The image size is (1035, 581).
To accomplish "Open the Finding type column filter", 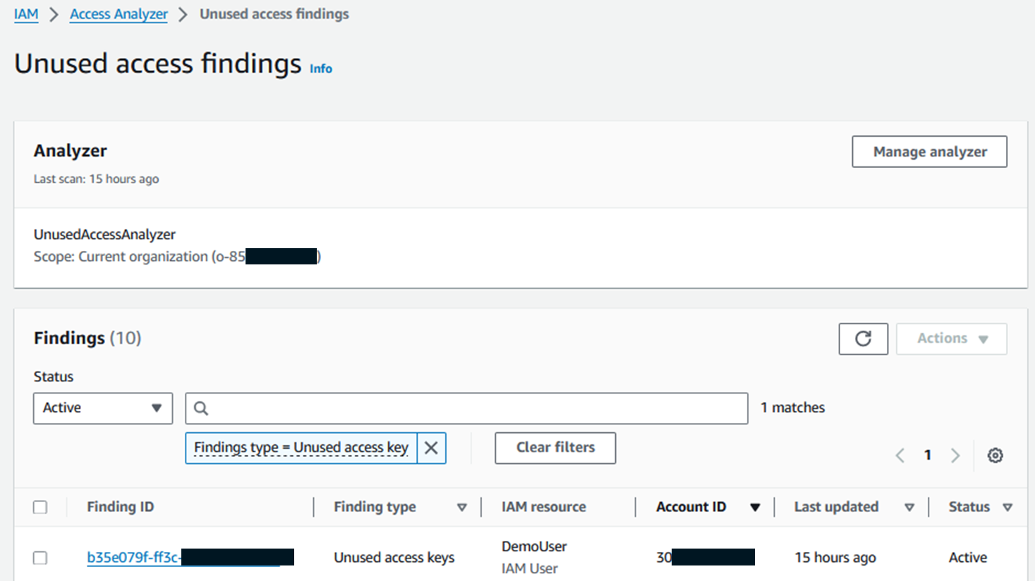I will (462, 507).
